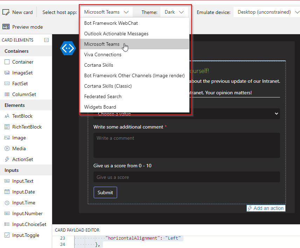300x248 pixels.
Task: Click line number 23 in editor
Action: 63,238
